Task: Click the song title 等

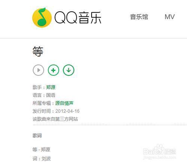Action: click(x=38, y=52)
